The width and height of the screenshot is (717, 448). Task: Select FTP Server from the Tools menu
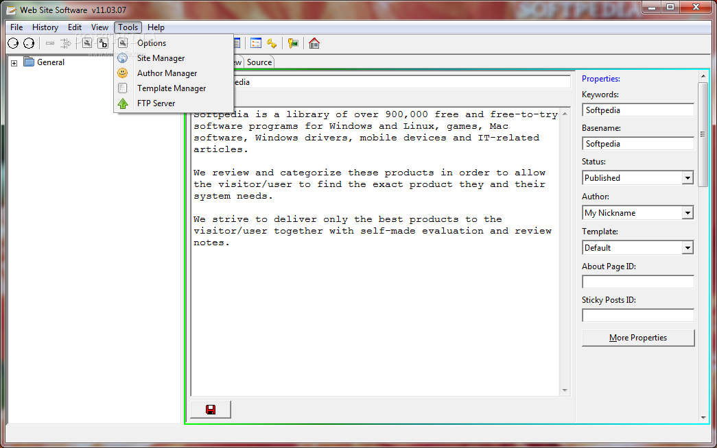tap(174, 103)
